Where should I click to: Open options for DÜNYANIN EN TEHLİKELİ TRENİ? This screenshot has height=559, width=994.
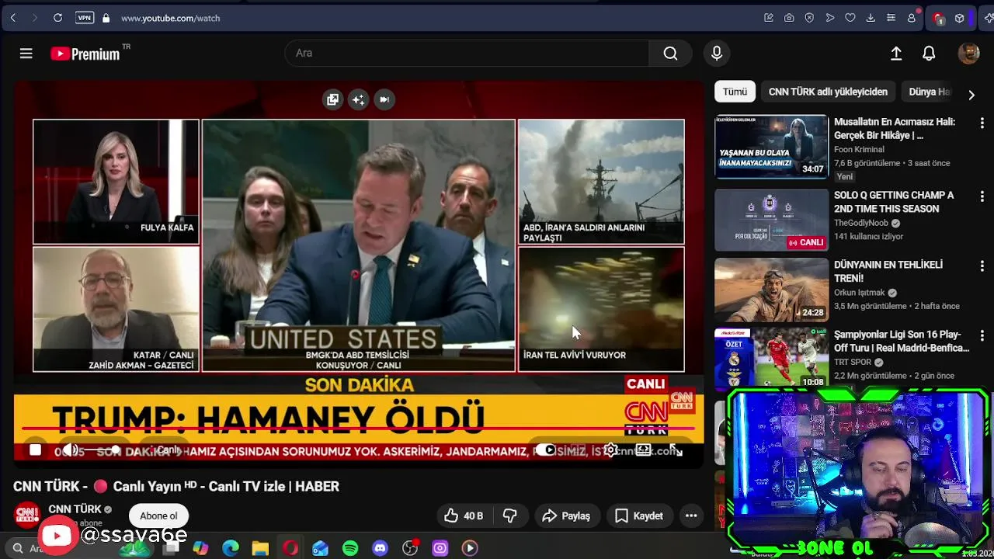982,266
